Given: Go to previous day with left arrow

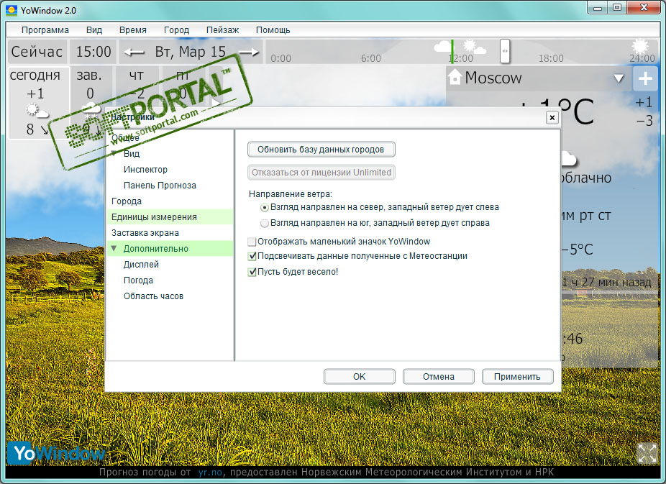Looking at the screenshot, I should 134,52.
